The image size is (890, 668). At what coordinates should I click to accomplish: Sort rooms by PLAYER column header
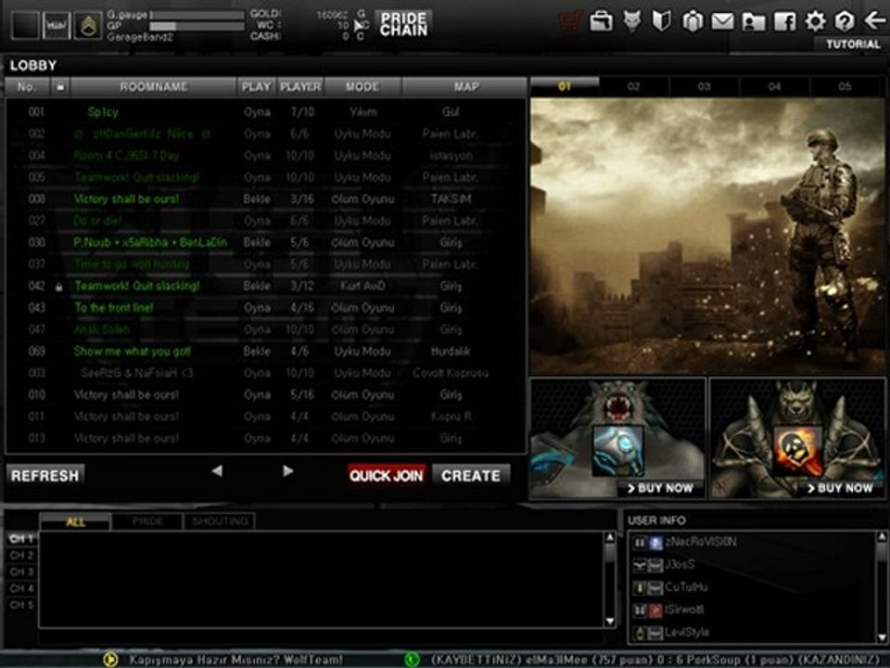click(x=300, y=86)
